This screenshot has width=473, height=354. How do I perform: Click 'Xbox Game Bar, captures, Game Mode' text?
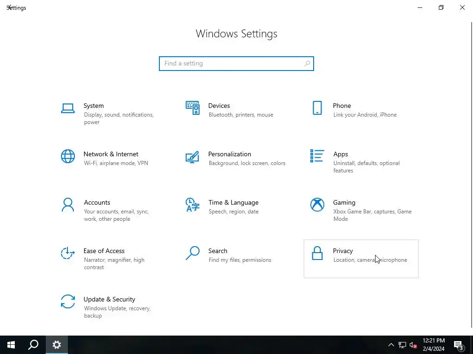[373, 215]
